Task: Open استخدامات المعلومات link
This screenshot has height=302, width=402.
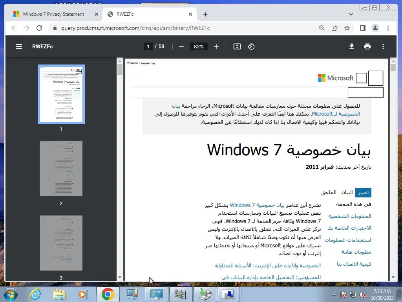Action: pyautogui.click(x=348, y=240)
